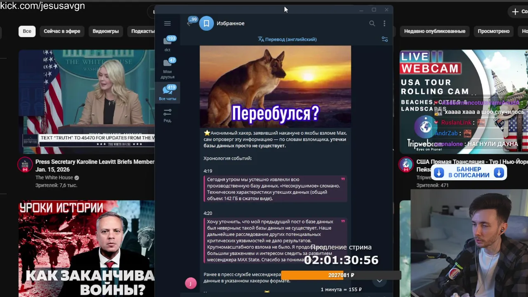This screenshot has width=528, height=297.
Task: Select the Просмотрено filter chip
Action: pos(493,31)
